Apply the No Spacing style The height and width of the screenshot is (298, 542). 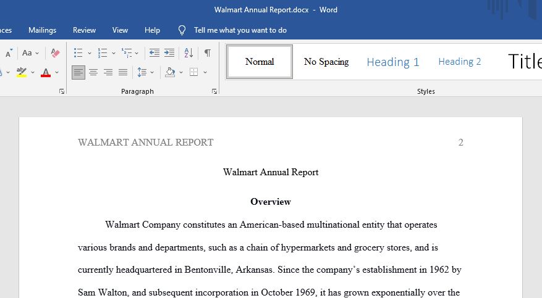tap(326, 62)
